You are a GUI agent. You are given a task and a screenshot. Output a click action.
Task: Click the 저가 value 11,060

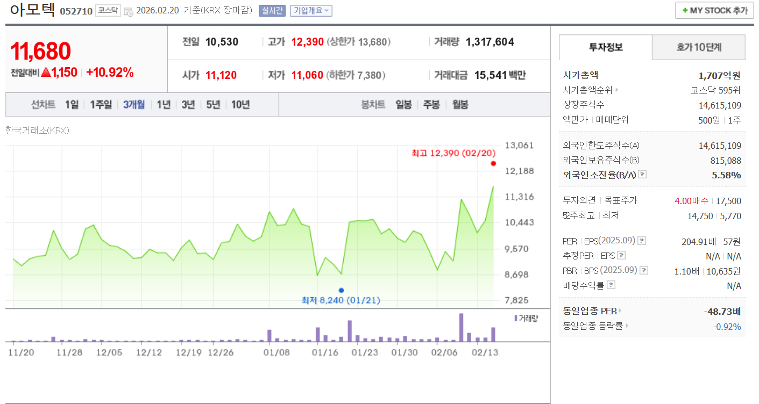click(x=307, y=76)
